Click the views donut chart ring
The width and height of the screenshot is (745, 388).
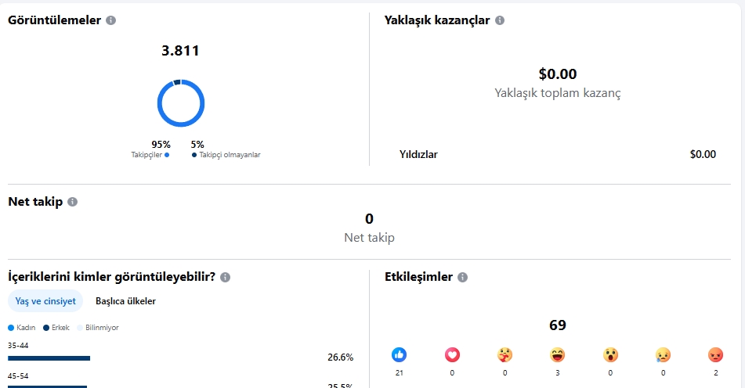[x=181, y=103]
